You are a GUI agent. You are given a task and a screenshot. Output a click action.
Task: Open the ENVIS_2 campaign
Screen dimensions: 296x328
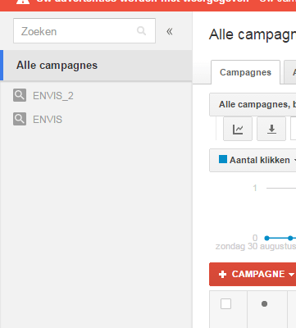coord(53,96)
